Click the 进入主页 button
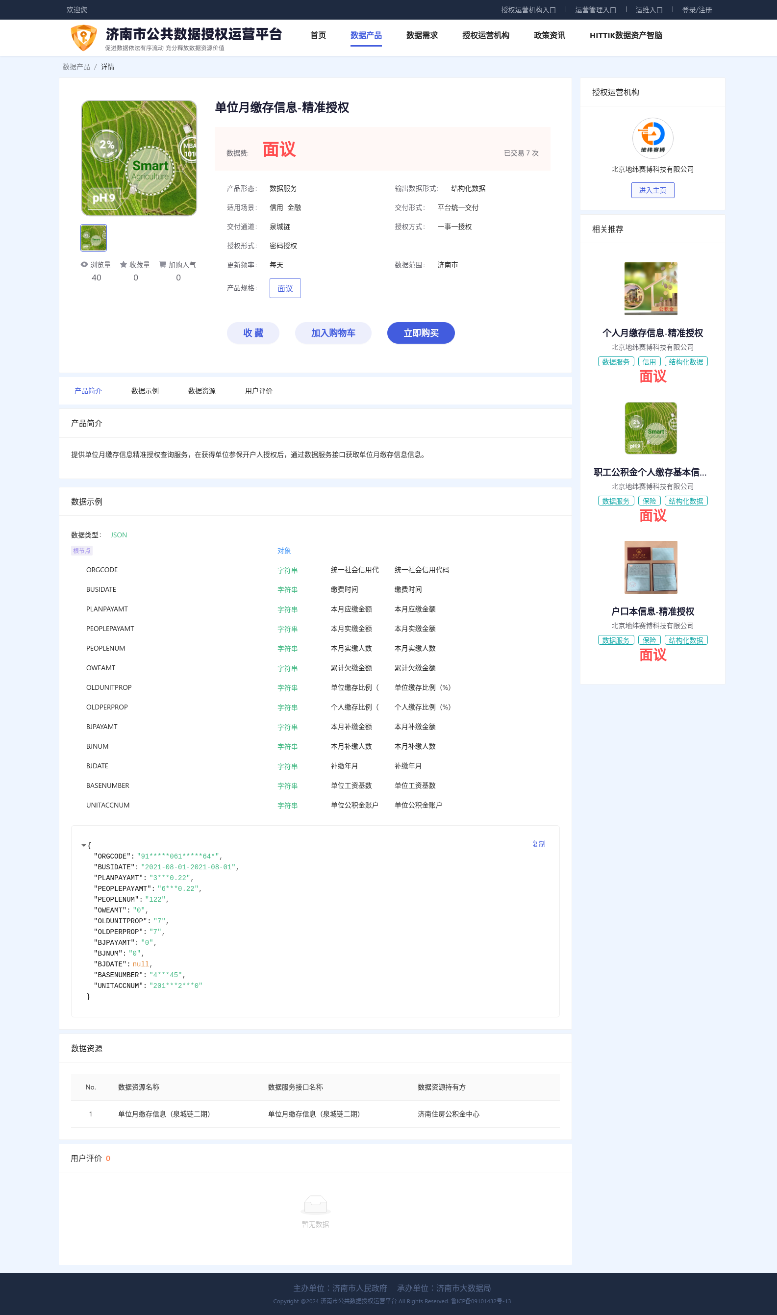 [x=652, y=190]
